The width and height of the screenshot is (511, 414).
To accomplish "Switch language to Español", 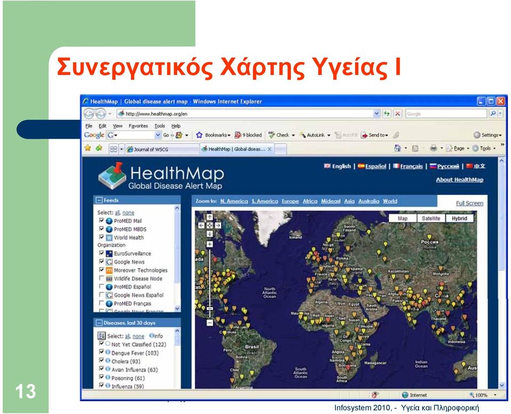I will 375,167.
